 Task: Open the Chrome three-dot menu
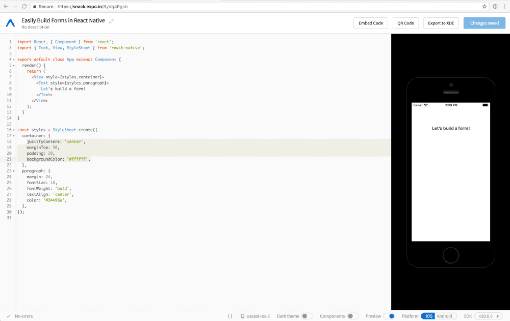click(x=504, y=7)
